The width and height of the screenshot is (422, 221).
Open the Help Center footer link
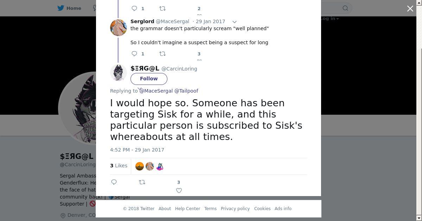click(187, 208)
